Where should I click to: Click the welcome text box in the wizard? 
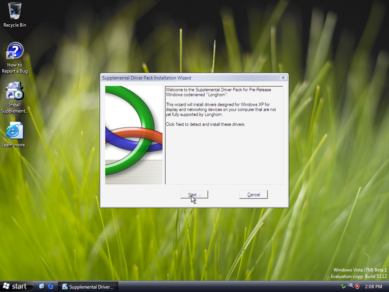(224, 135)
